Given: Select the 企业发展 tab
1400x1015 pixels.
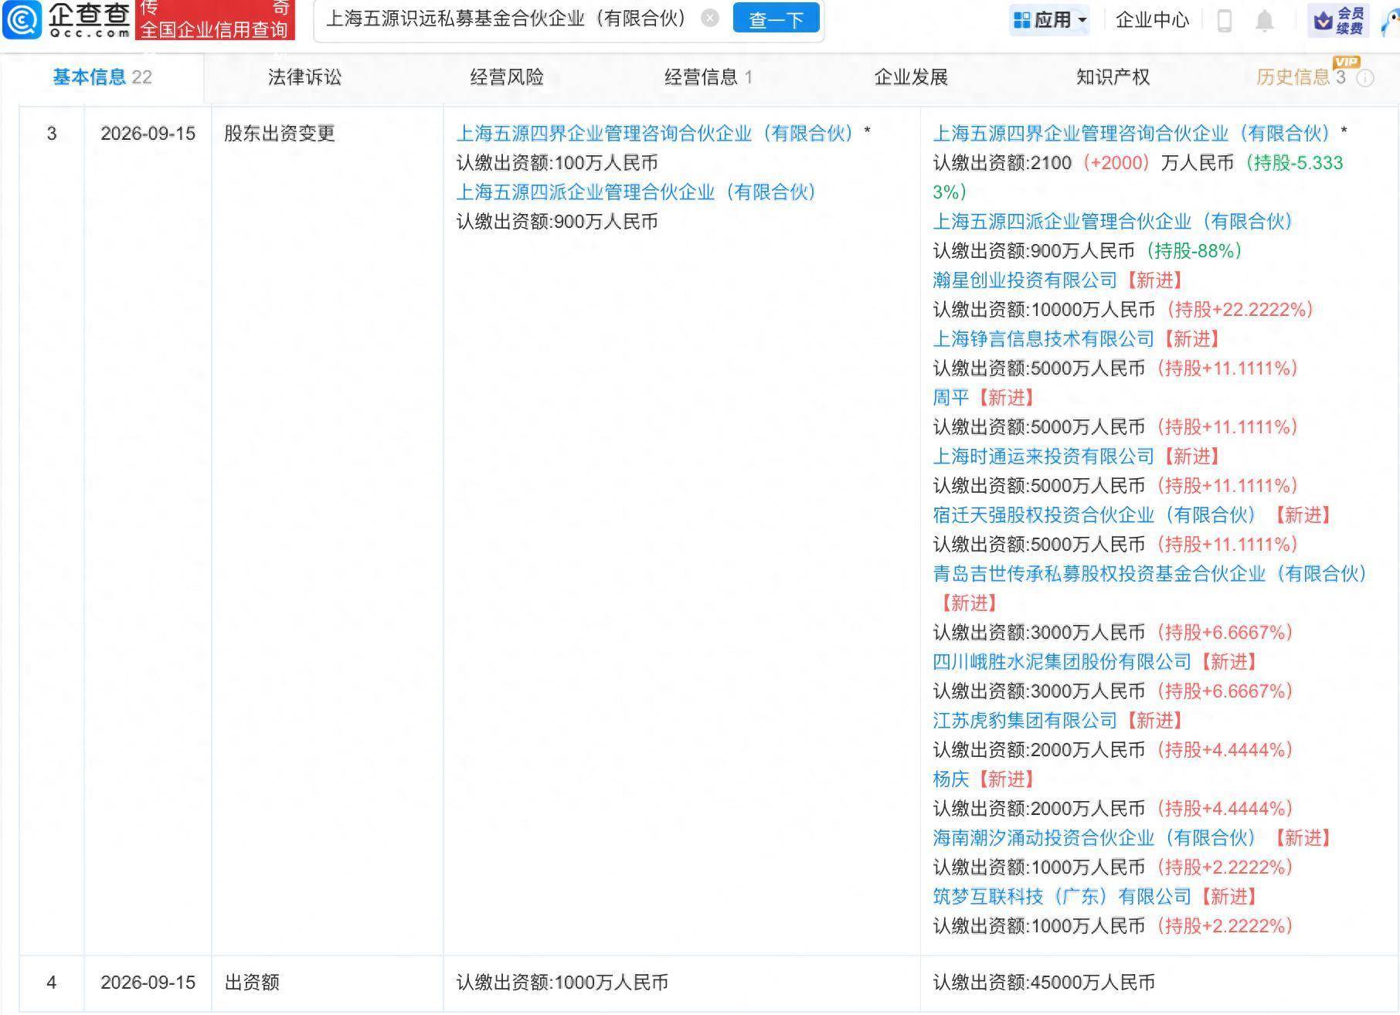Looking at the screenshot, I should pos(911,77).
